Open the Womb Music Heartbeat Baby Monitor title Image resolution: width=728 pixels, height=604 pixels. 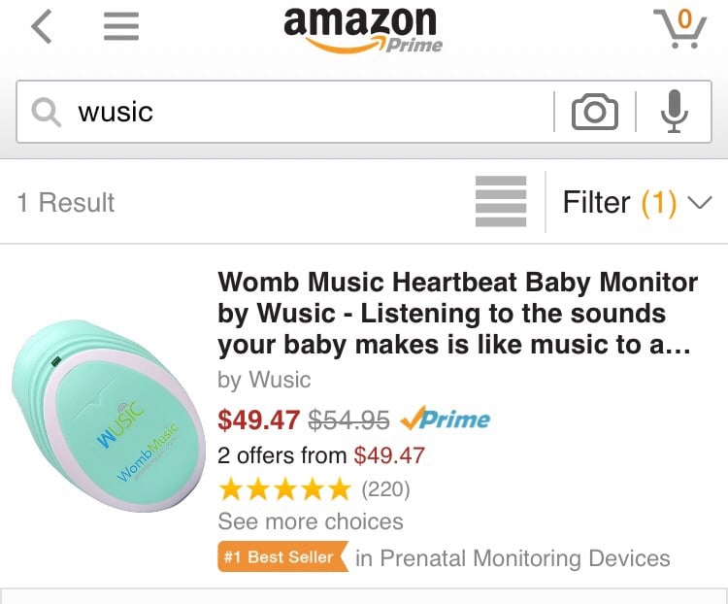[x=457, y=313]
